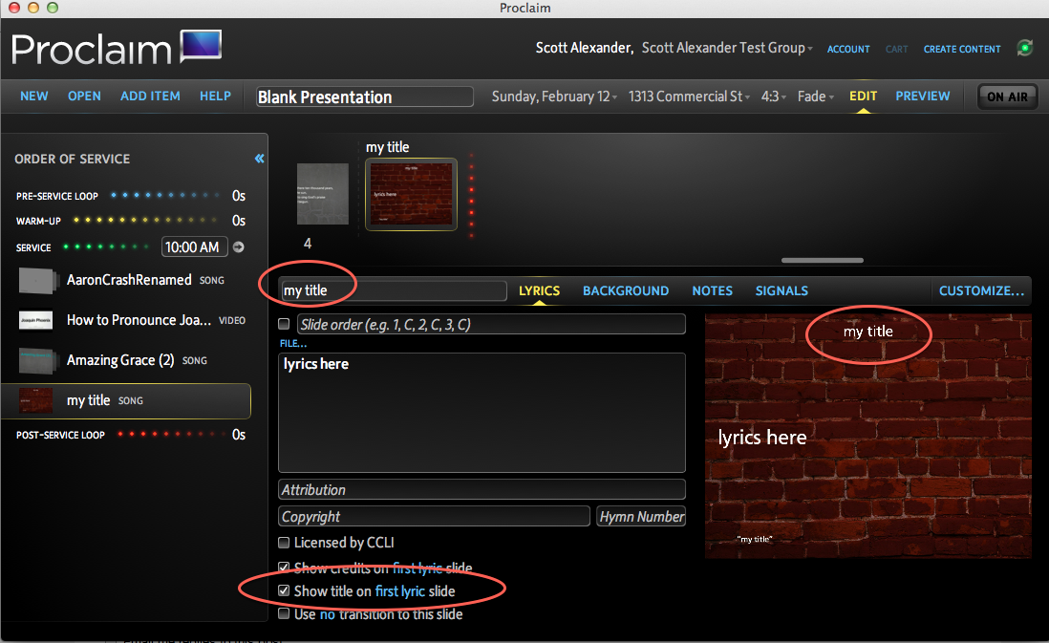
Task: Collapse the Order of Service panel
Action: click(x=260, y=159)
